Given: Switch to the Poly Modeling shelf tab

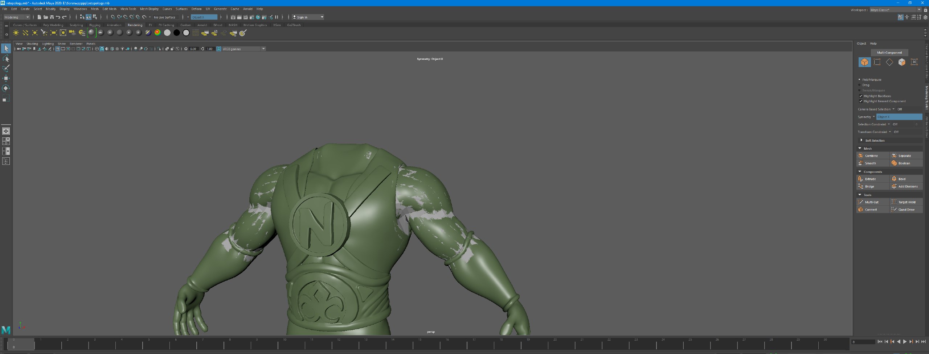Looking at the screenshot, I should pos(53,25).
